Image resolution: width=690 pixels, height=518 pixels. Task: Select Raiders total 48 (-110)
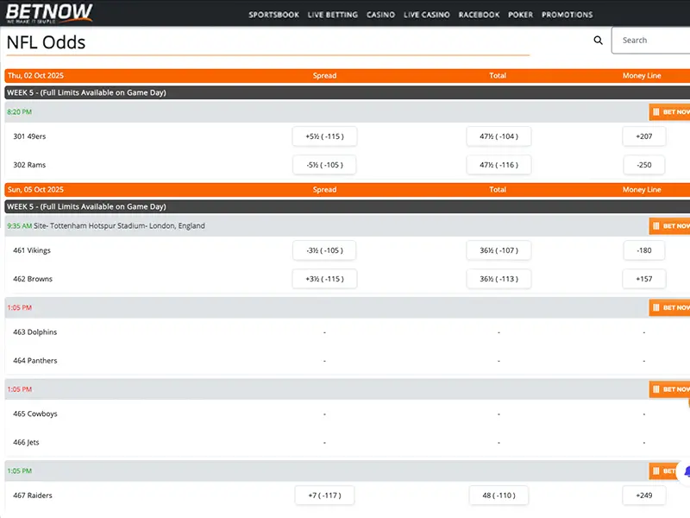coord(499,496)
